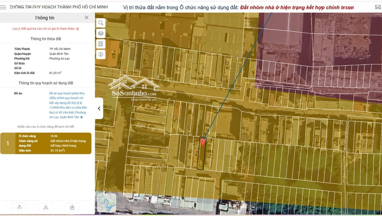This screenshot has height=216, width=382.
Task: Click the warning triangle report button
Action: click(x=46, y=207)
